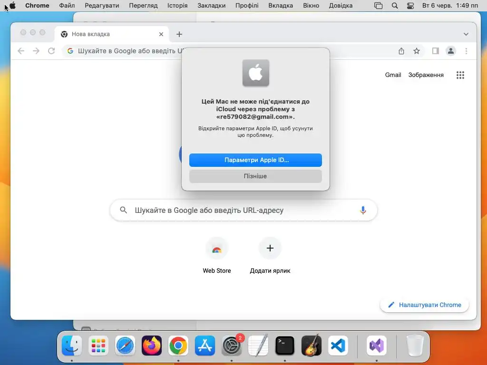Expand the tab search chevron
This screenshot has width=487, height=365.
(x=466, y=34)
